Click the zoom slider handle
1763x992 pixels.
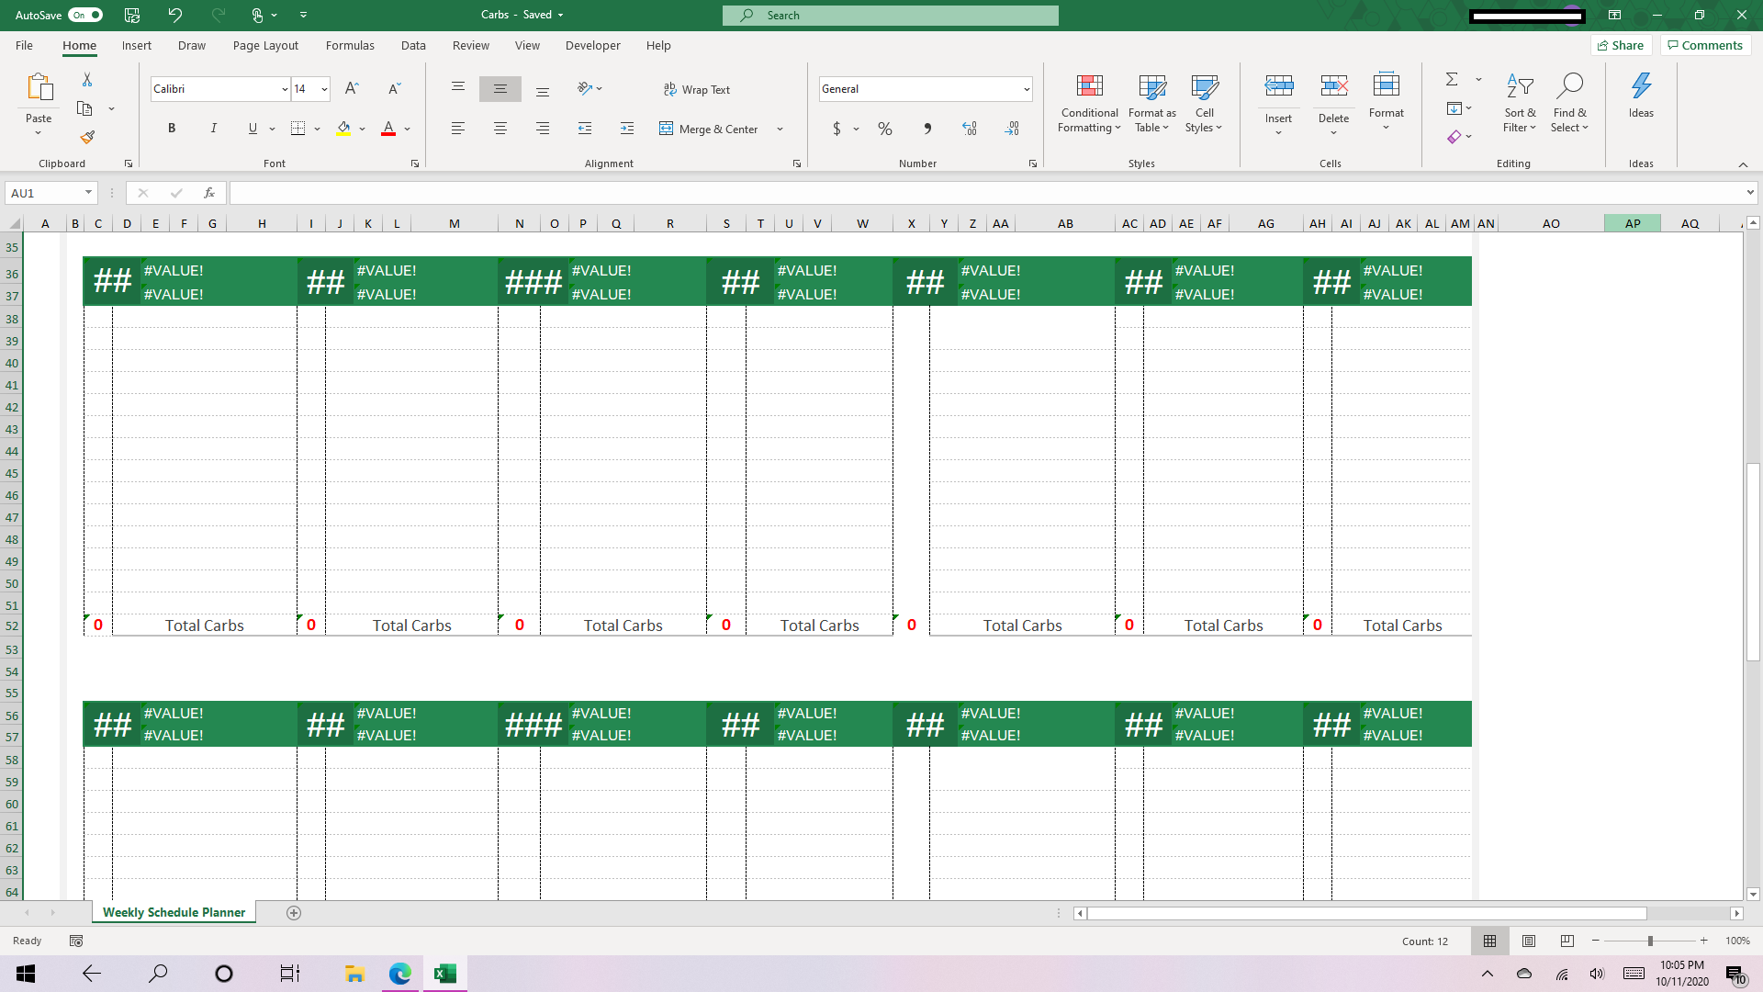point(1650,941)
